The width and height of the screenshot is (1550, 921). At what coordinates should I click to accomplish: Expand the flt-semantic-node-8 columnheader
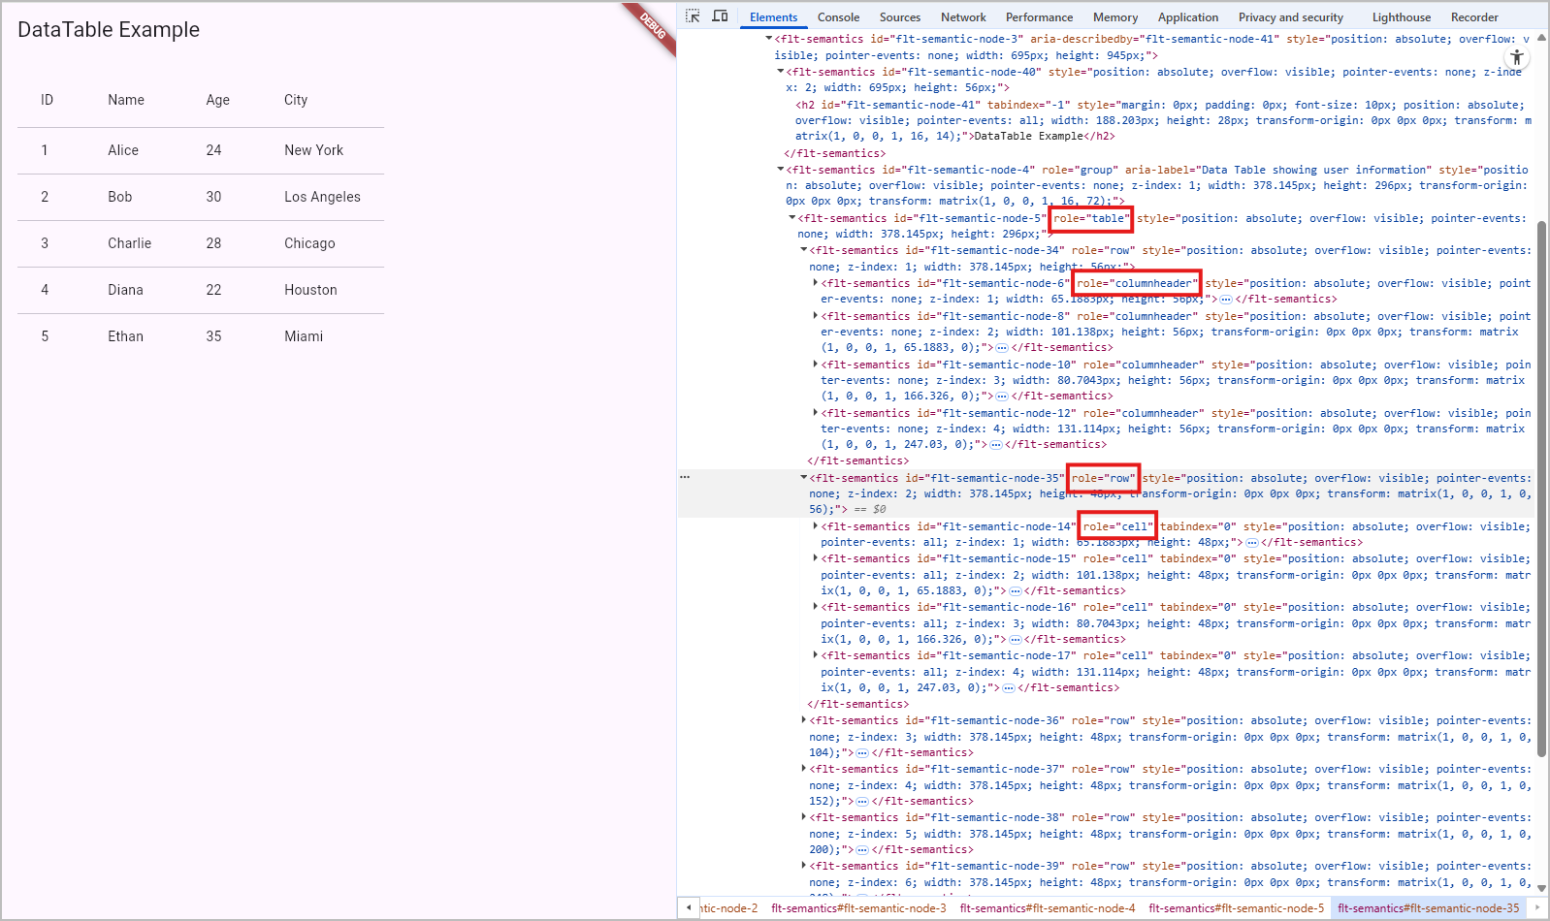click(x=816, y=316)
